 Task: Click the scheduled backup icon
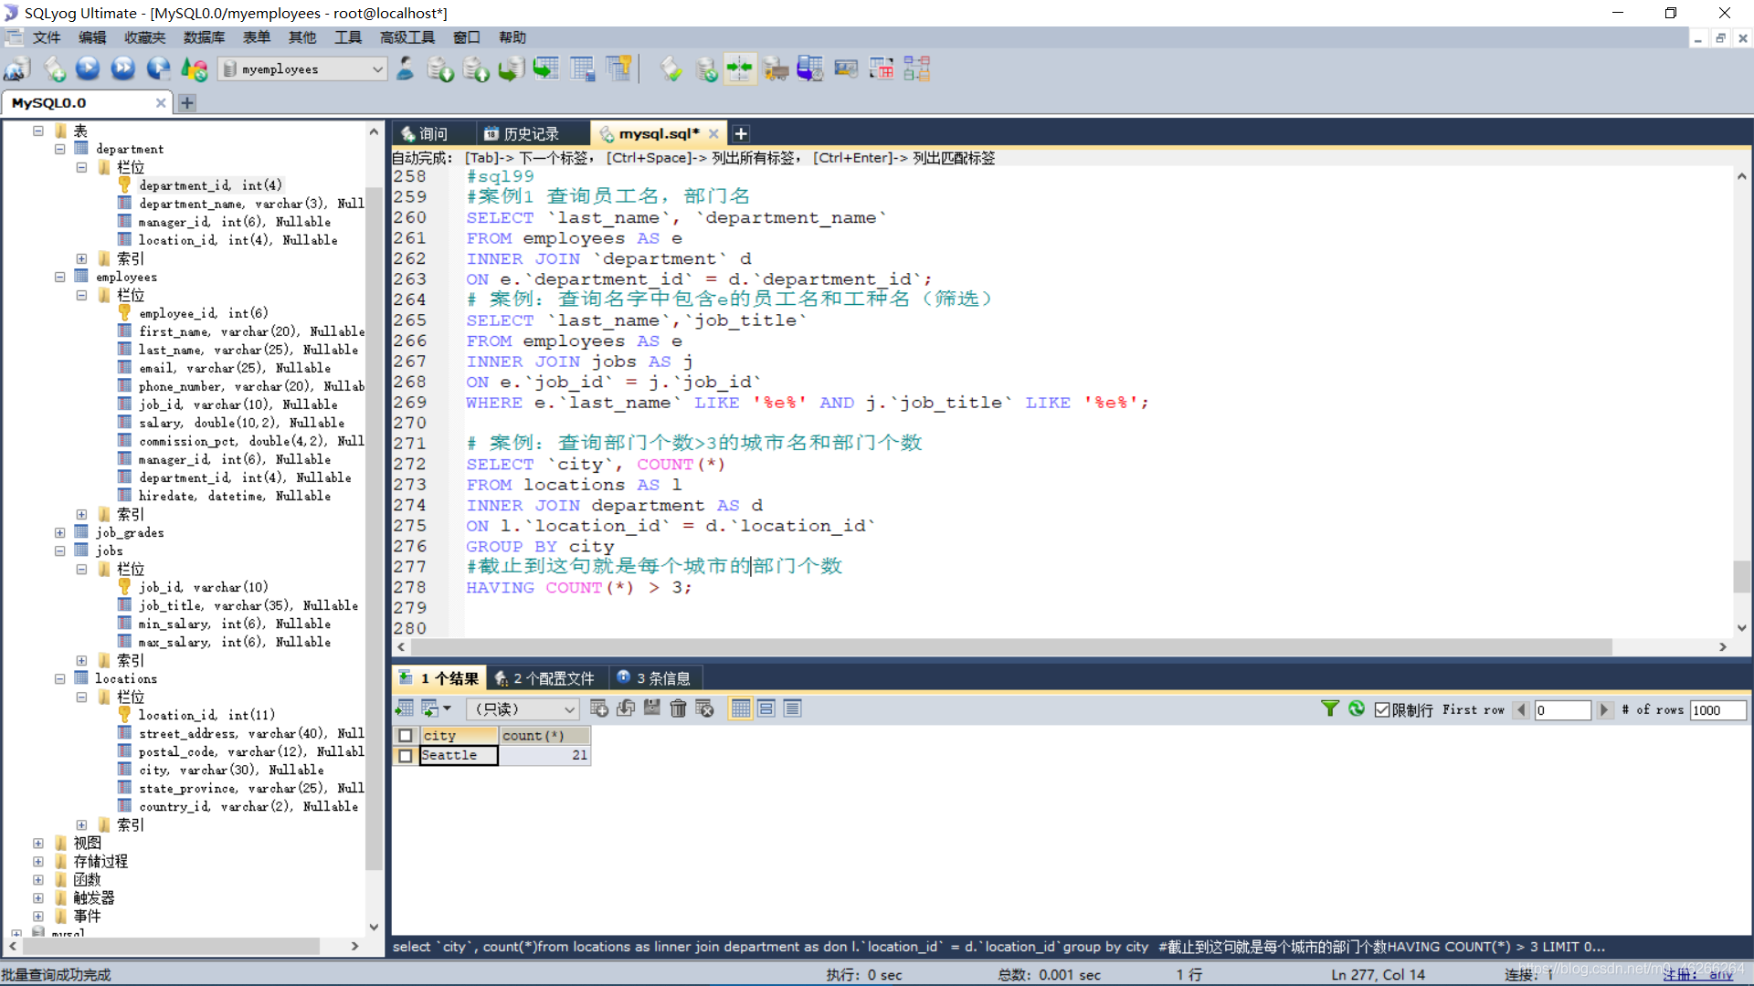coord(810,68)
